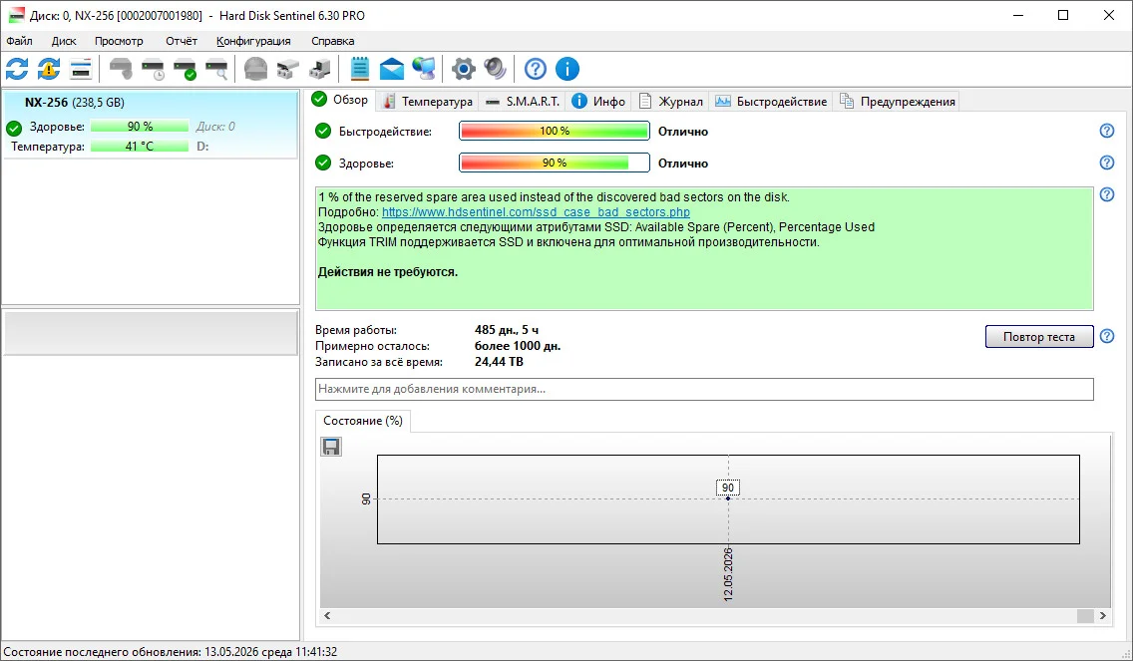Click the '12.05.2026' date label on graph
The width and height of the screenshot is (1133, 661).
point(728,575)
